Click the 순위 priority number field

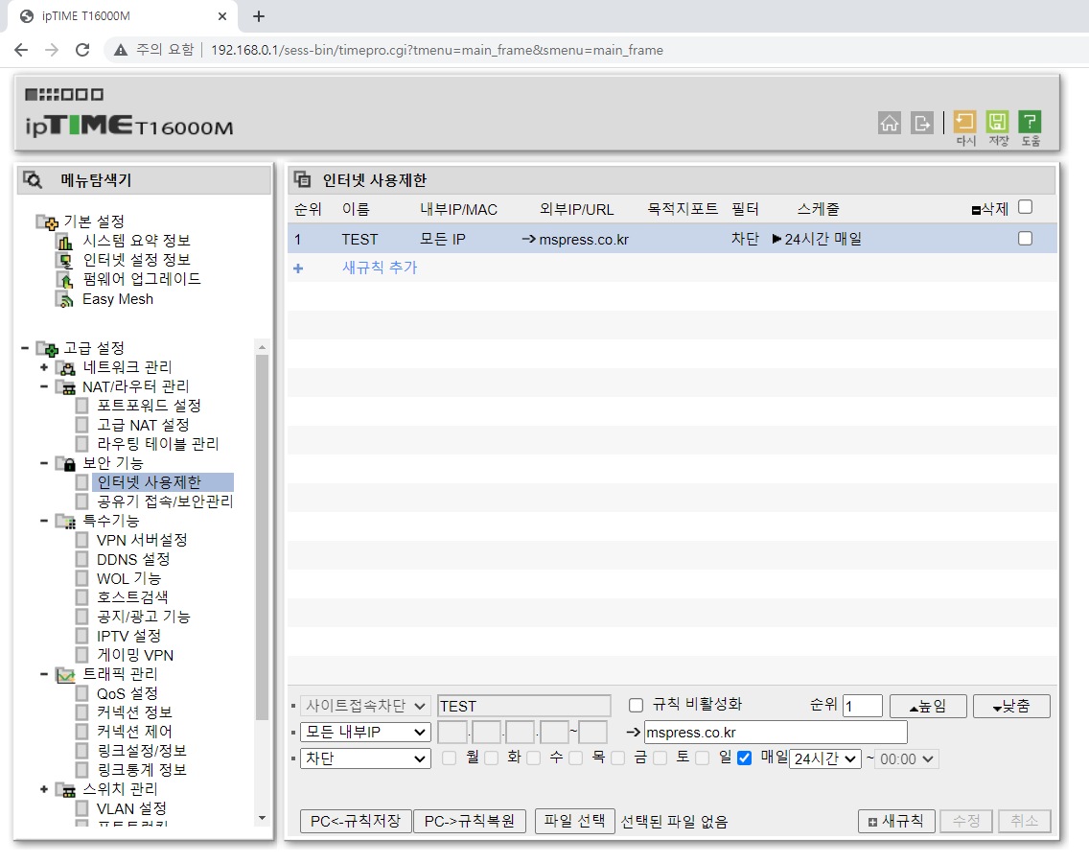point(863,706)
